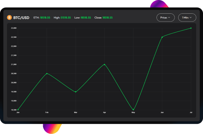This screenshot has width=203, height=134.
Task: Click the Apr label on x-axis
Action: point(105,112)
